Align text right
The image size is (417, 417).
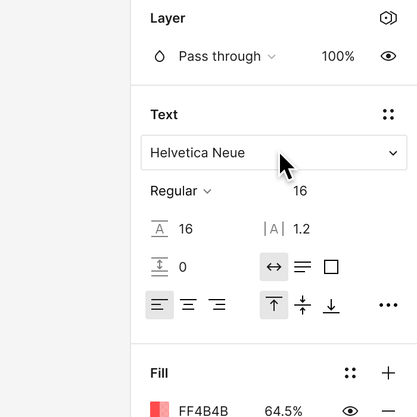pyautogui.click(x=217, y=305)
